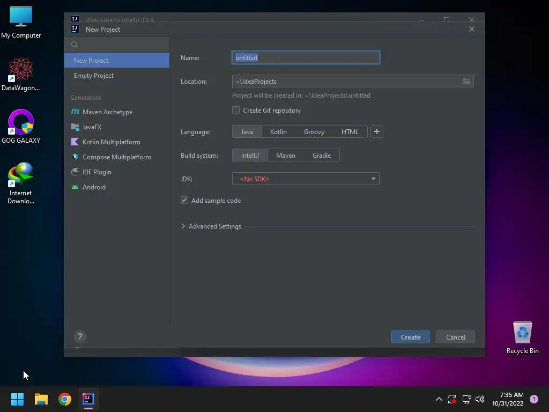Viewport: 549px width, 412px height.
Task: Select Maven Archetype generator entry
Action: pos(117,112)
